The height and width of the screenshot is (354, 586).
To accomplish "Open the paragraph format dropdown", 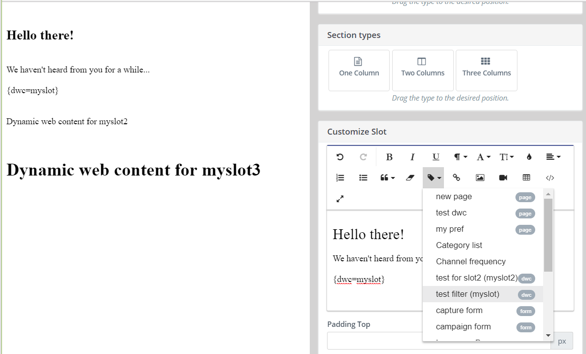I will coord(460,157).
